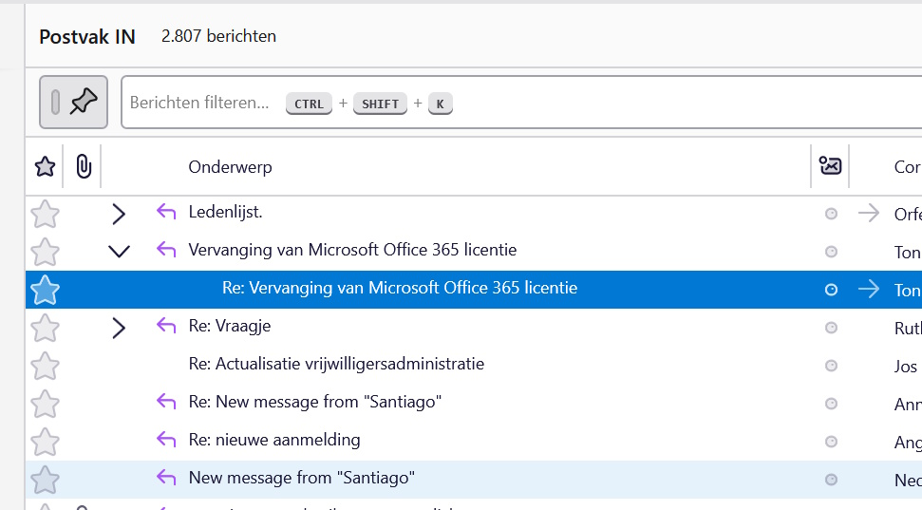Star the Ledenlijst message
The width and height of the screenshot is (922, 510).
pos(45,214)
